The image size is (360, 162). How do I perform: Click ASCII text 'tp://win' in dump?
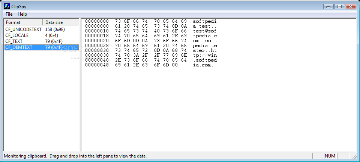205,55
